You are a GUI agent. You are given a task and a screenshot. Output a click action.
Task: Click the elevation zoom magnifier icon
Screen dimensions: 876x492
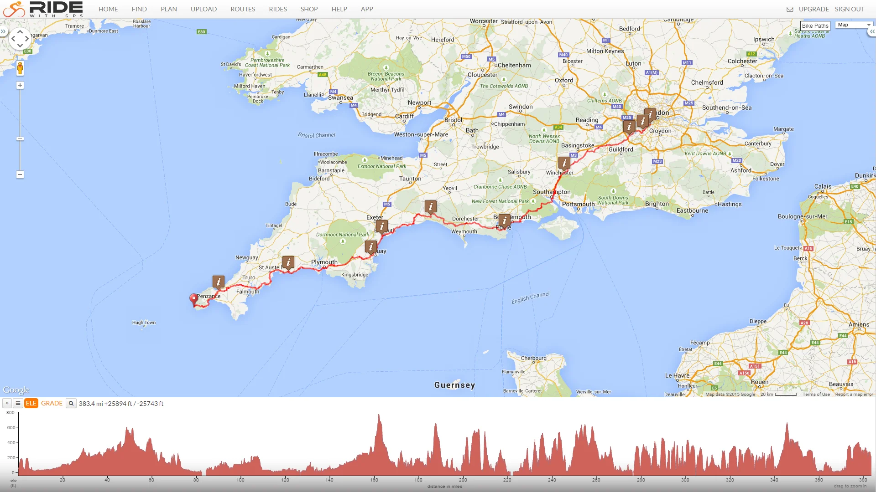click(71, 404)
